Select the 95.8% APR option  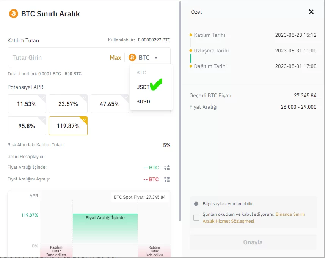tap(27, 126)
